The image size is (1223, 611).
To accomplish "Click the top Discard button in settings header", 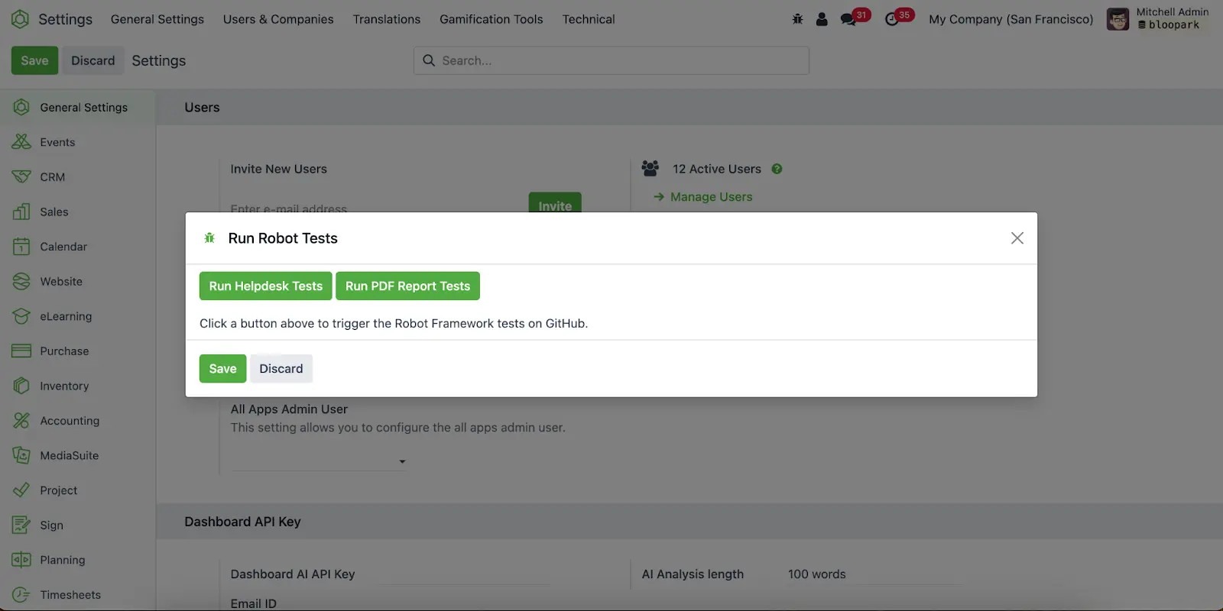I will 93,60.
